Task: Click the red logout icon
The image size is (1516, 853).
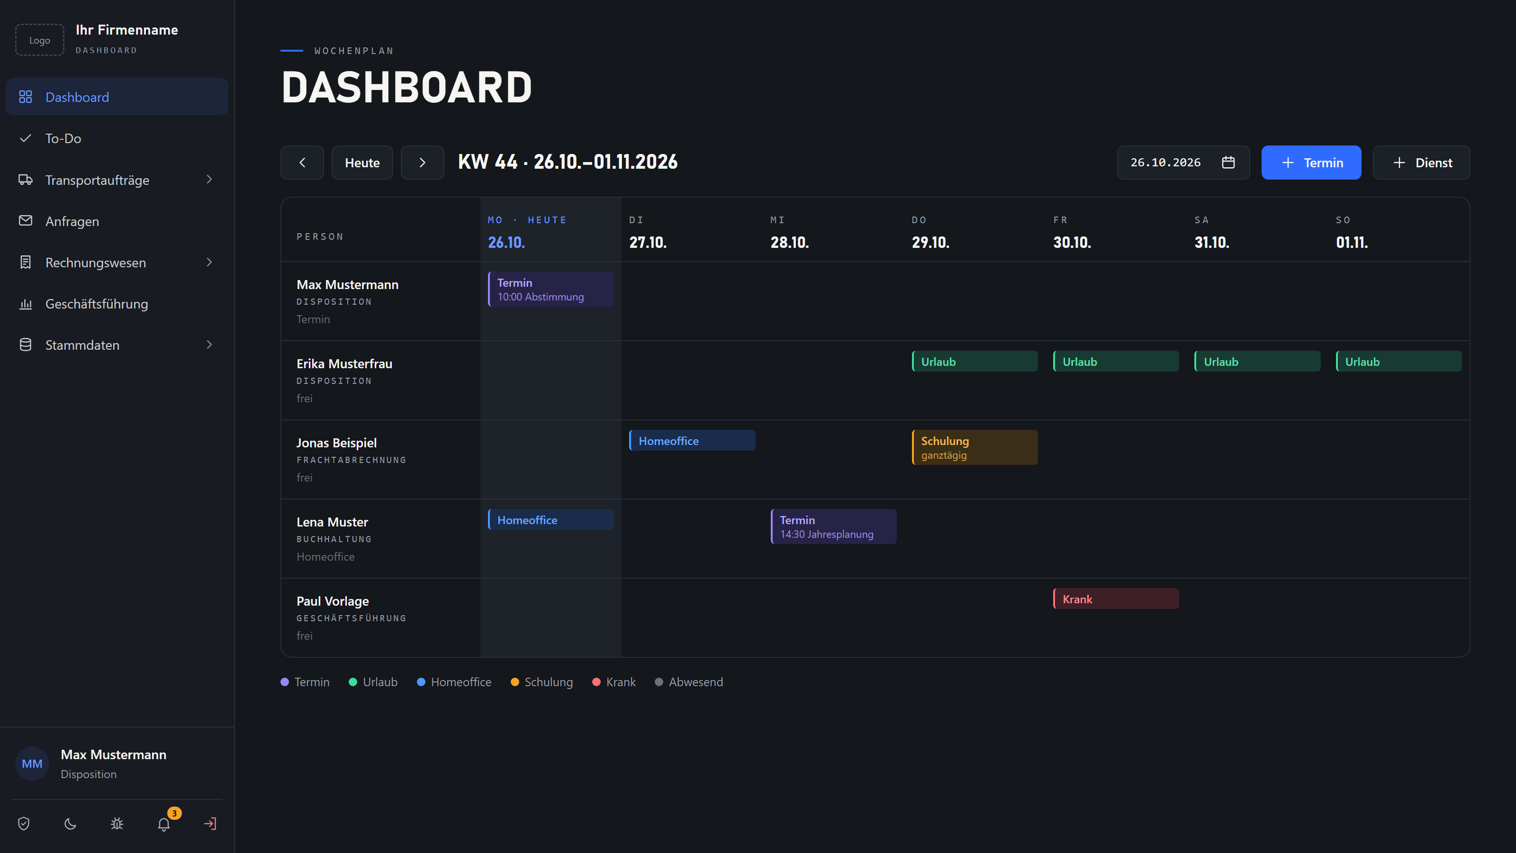Action: pyautogui.click(x=210, y=824)
